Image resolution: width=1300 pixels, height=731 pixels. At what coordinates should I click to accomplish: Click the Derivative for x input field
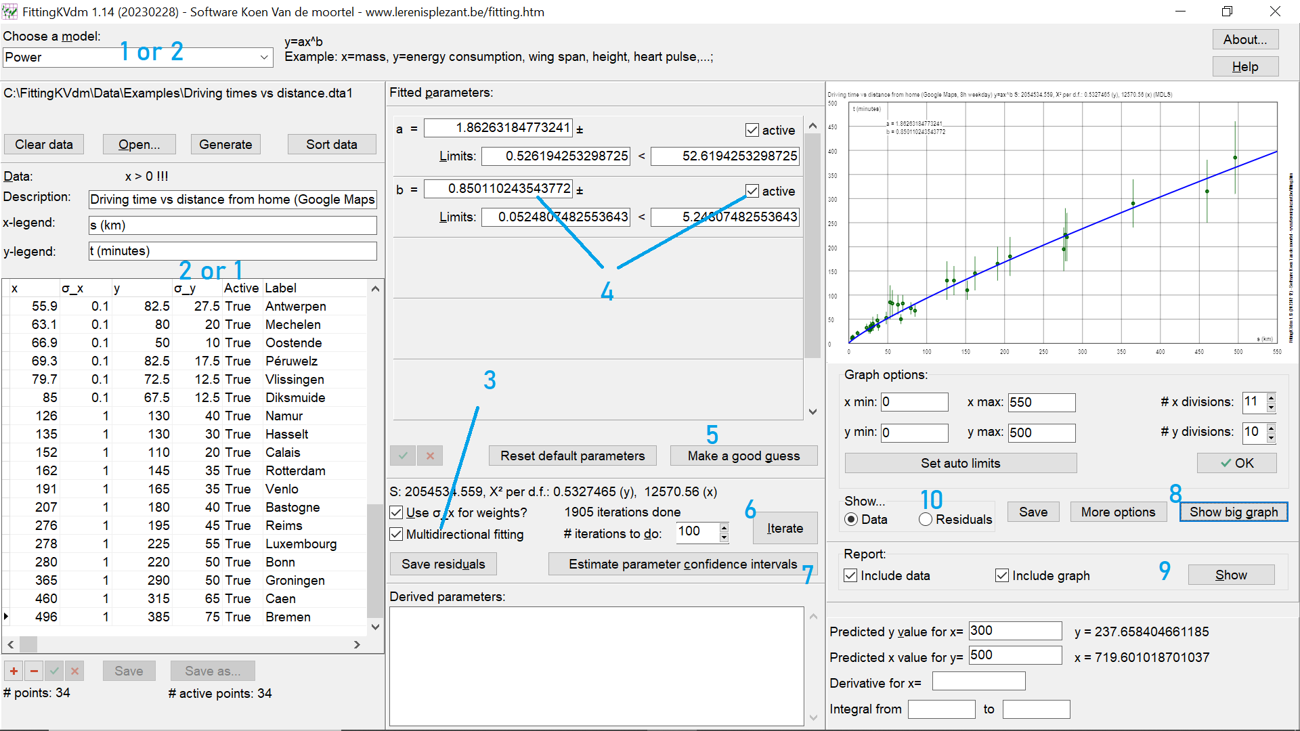coord(978,681)
